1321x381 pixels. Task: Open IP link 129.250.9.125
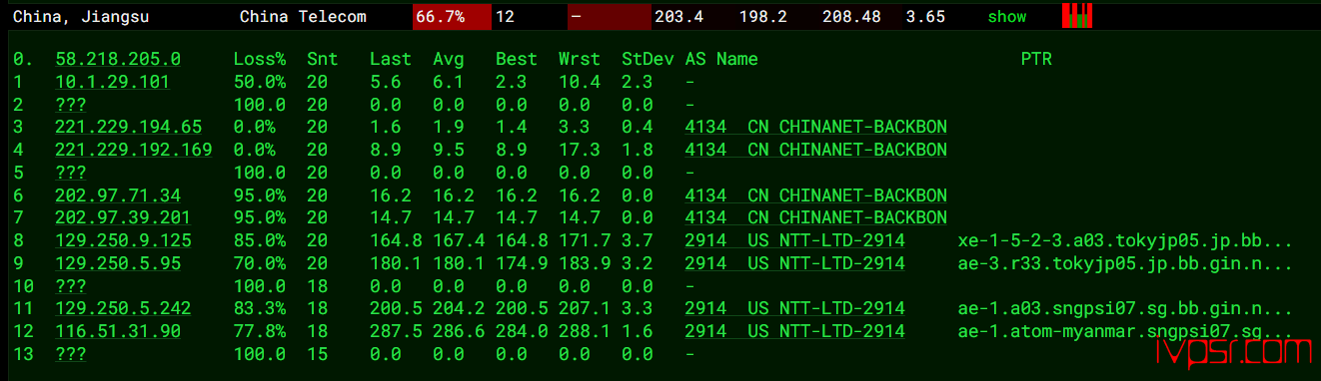pos(123,240)
